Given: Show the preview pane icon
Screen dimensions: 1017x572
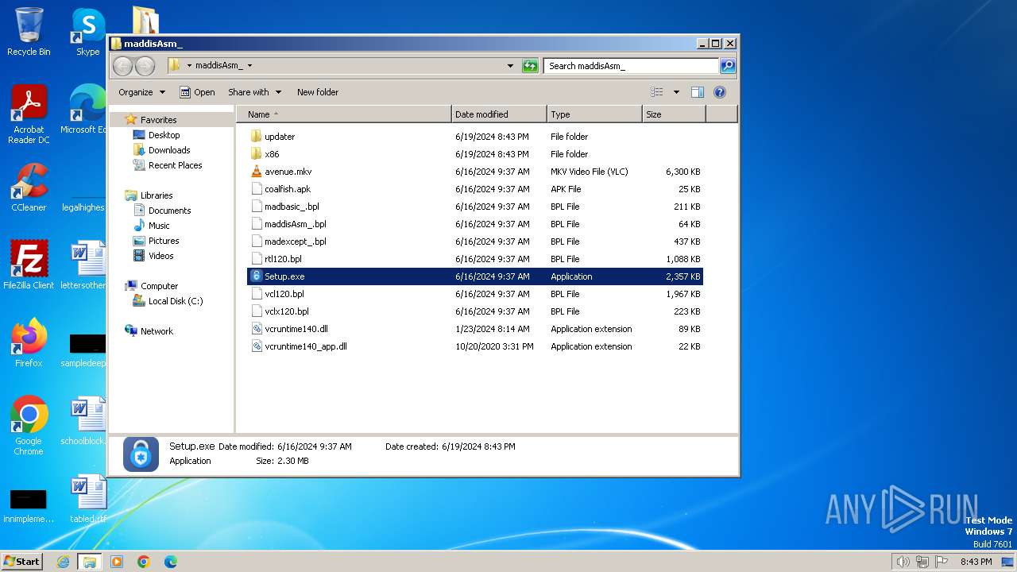Looking at the screenshot, I should click(x=697, y=92).
